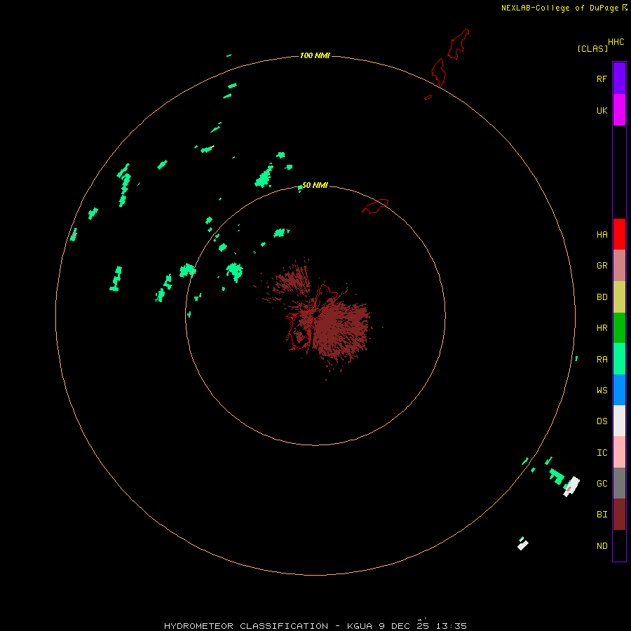
Task: Click the DS white legend swatch
Action: coord(619,421)
